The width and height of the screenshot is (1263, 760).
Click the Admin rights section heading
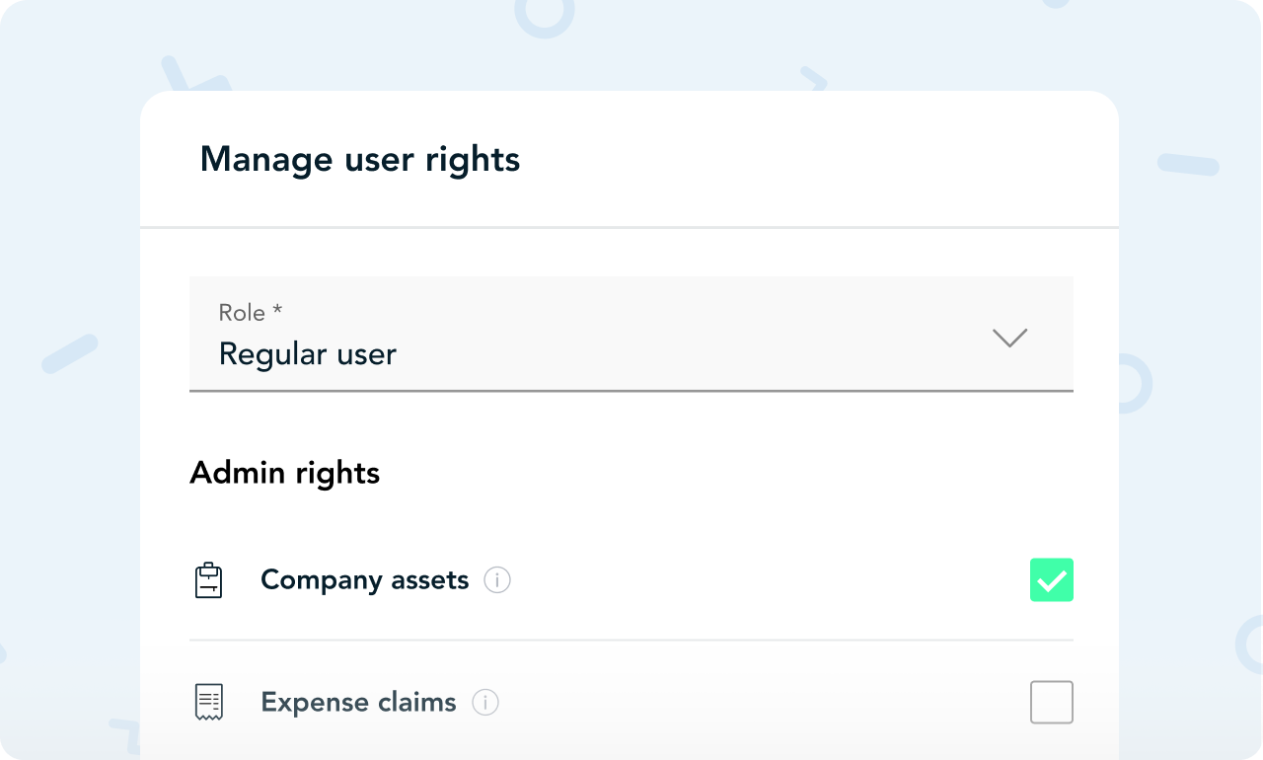pyautogui.click(x=284, y=472)
